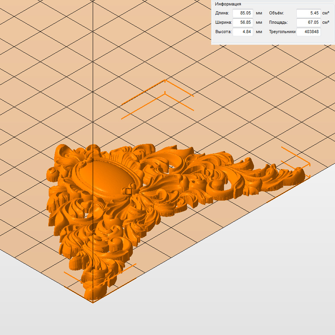This screenshot has height=335, width=335.
Task: Click the vertical black axis line above model
Action: [93, 78]
